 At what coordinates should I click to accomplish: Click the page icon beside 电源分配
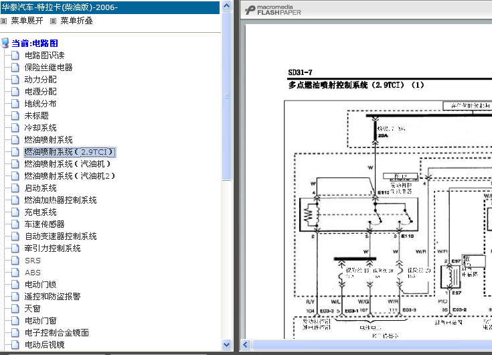tap(15, 92)
